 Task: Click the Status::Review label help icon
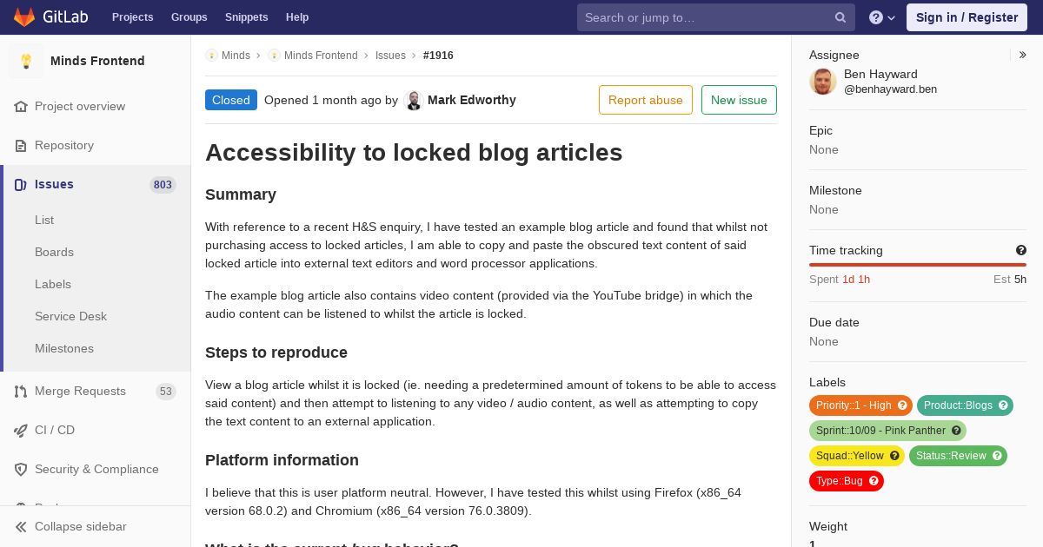pyautogui.click(x=997, y=456)
